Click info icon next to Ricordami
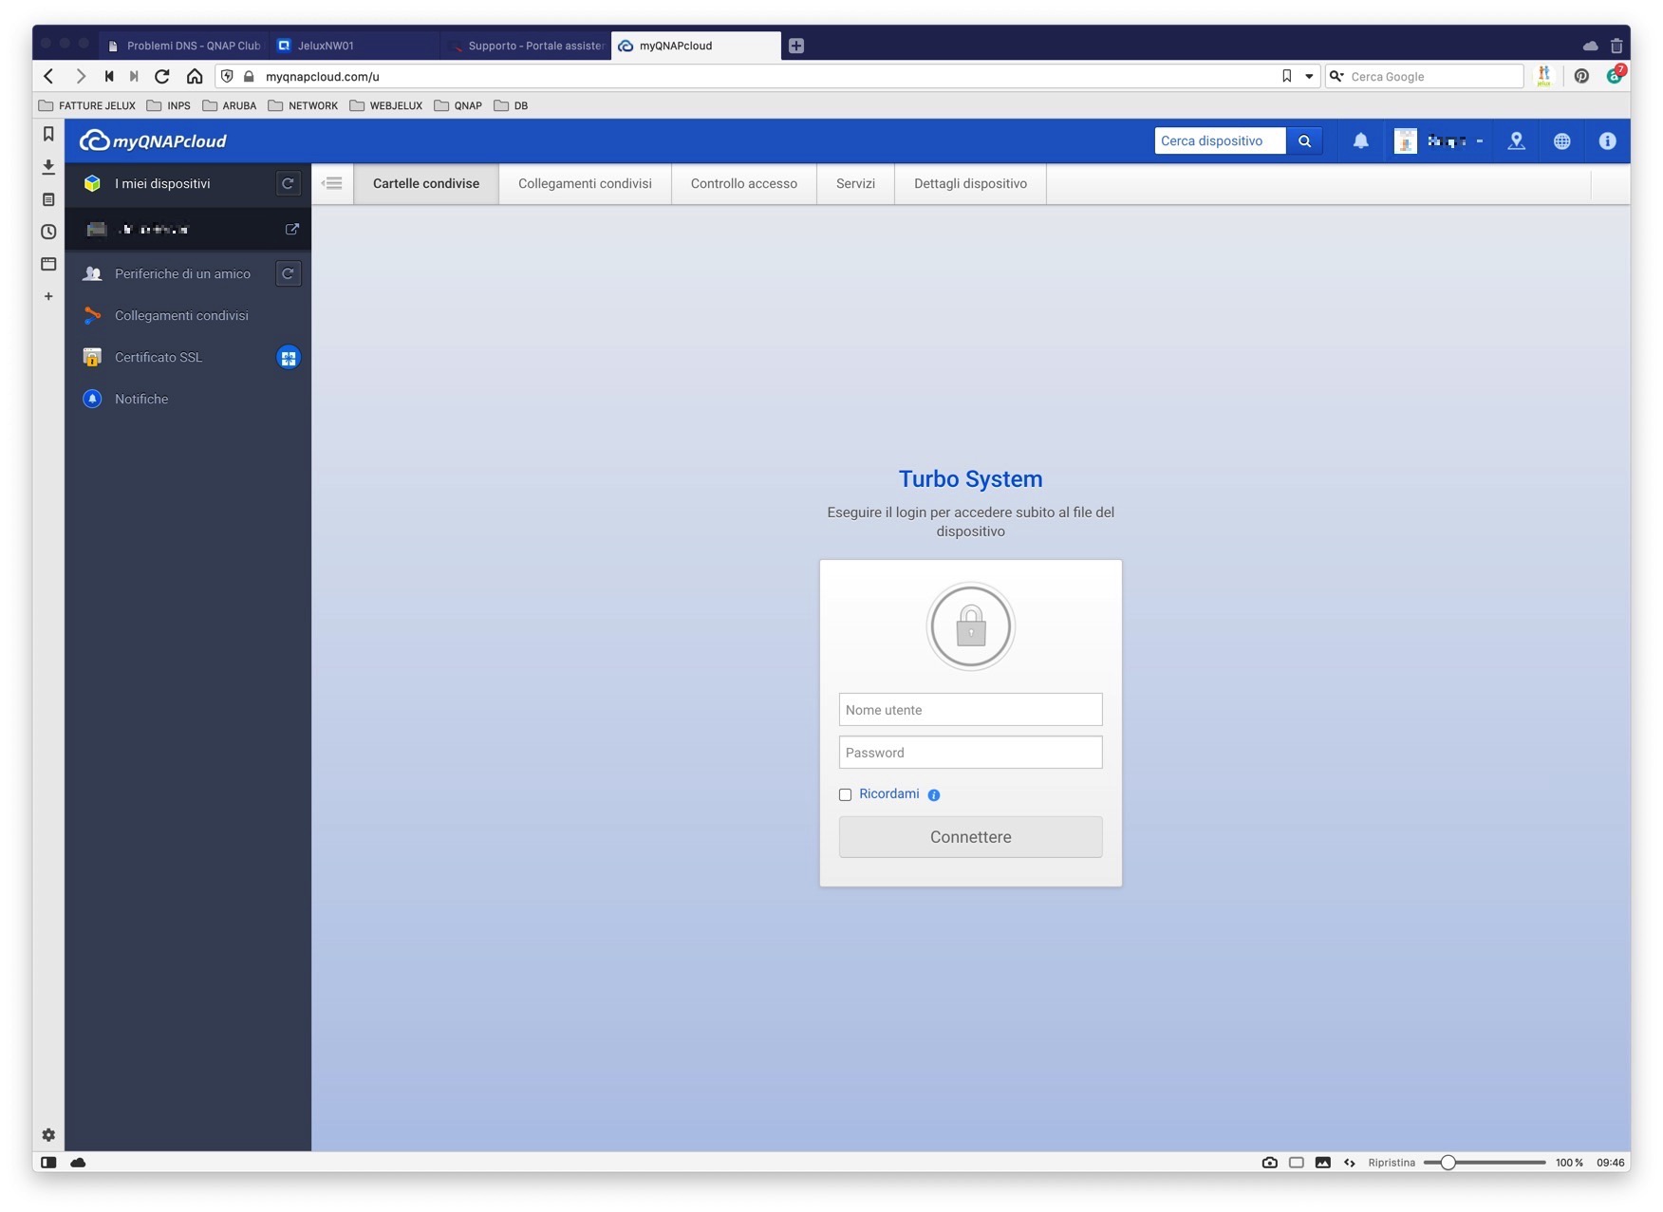Screen dimensions: 1663x1212 934,795
